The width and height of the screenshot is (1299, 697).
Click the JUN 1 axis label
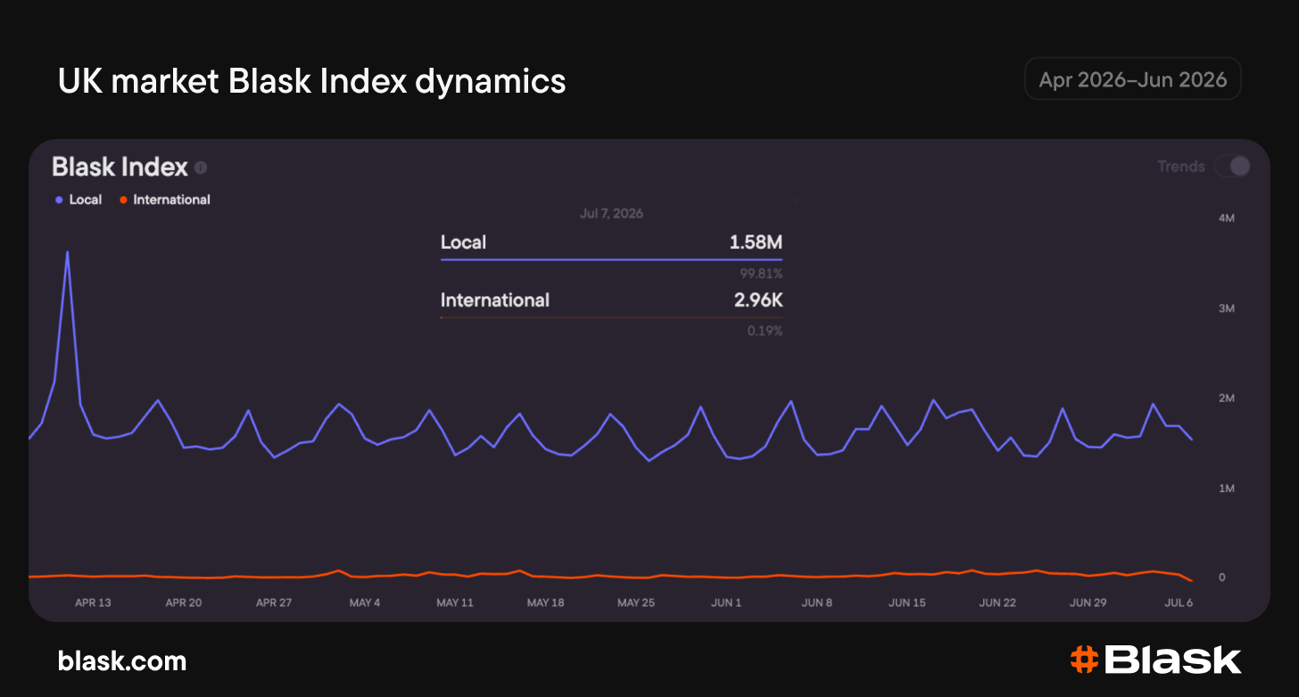(726, 603)
